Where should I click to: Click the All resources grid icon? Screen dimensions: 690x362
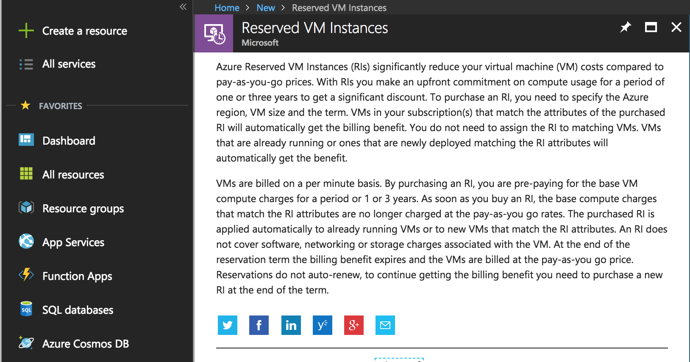click(x=26, y=173)
